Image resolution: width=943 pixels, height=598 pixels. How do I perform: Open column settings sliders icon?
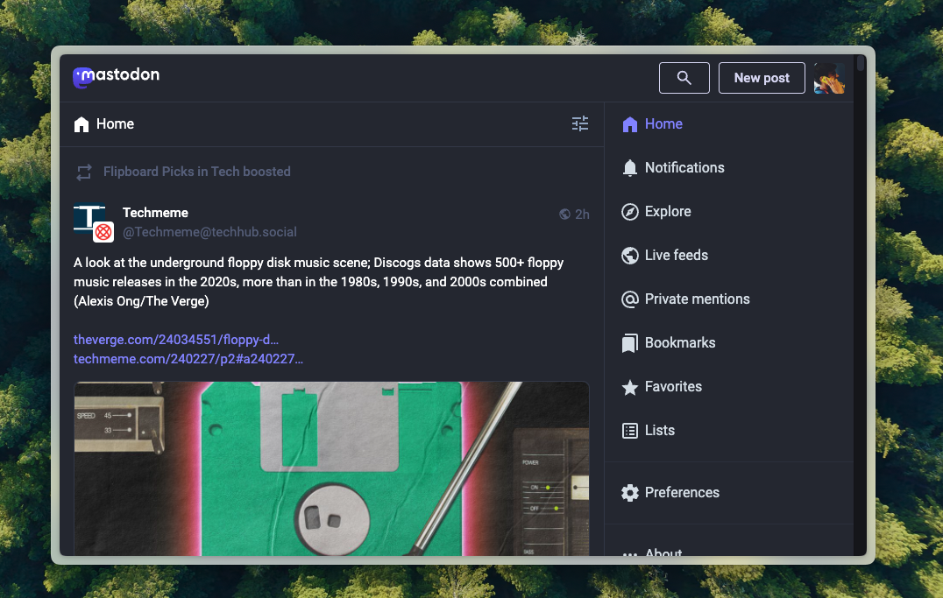tap(580, 123)
